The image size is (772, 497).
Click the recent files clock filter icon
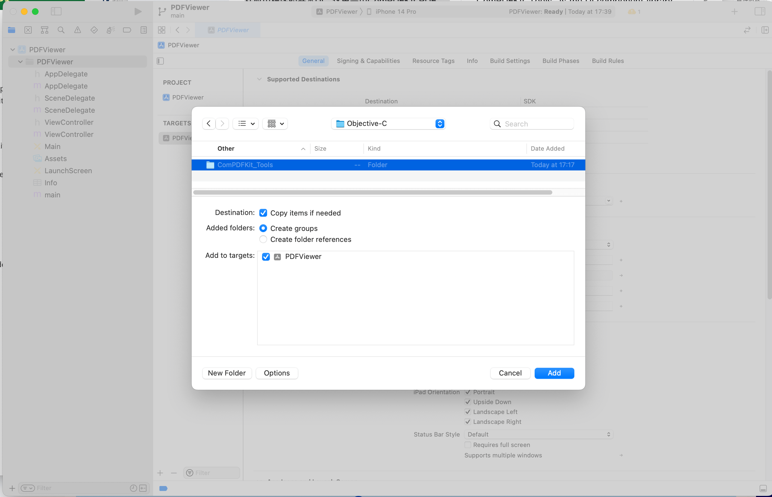tap(134, 488)
